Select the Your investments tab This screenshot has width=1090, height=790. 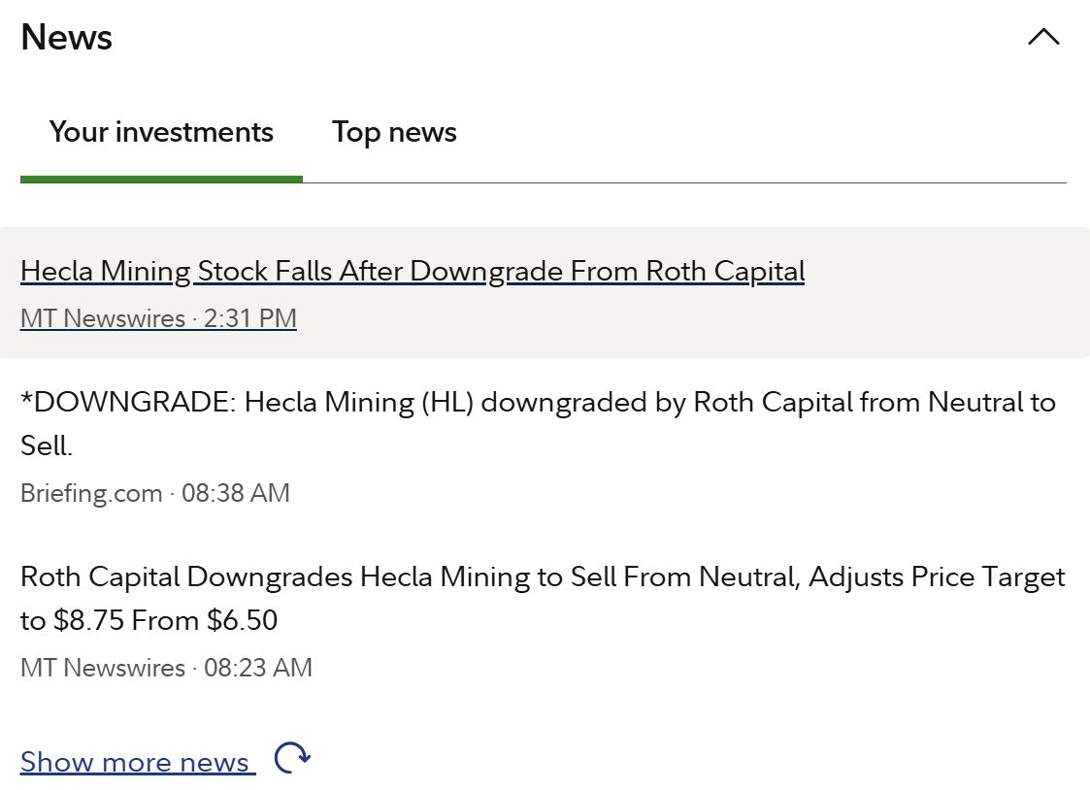point(161,132)
